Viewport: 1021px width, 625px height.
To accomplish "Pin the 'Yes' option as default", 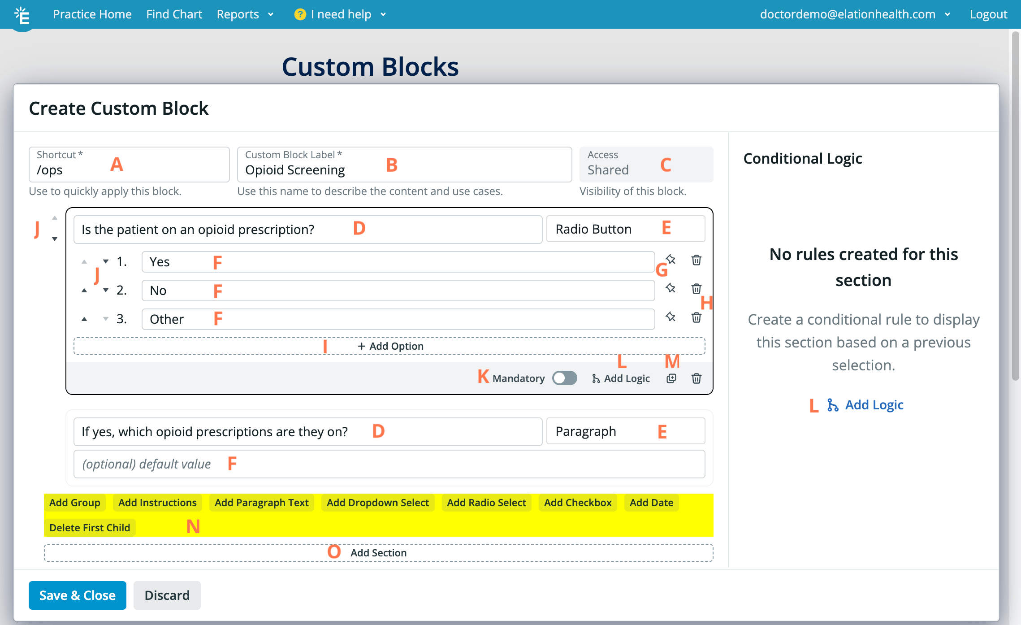I will [x=671, y=259].
